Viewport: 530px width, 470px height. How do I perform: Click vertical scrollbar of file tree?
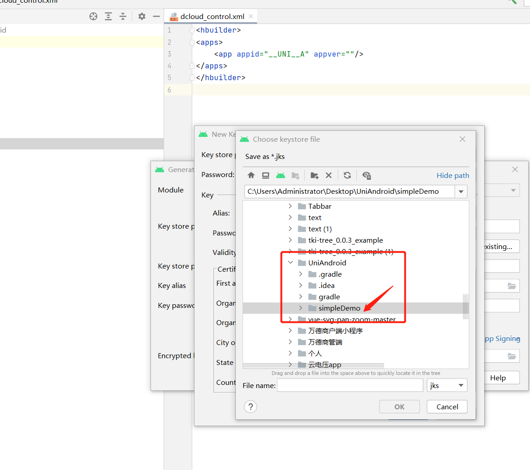[466, 306]
